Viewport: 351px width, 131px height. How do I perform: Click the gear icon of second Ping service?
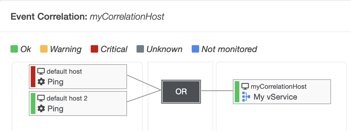point(41,109)
